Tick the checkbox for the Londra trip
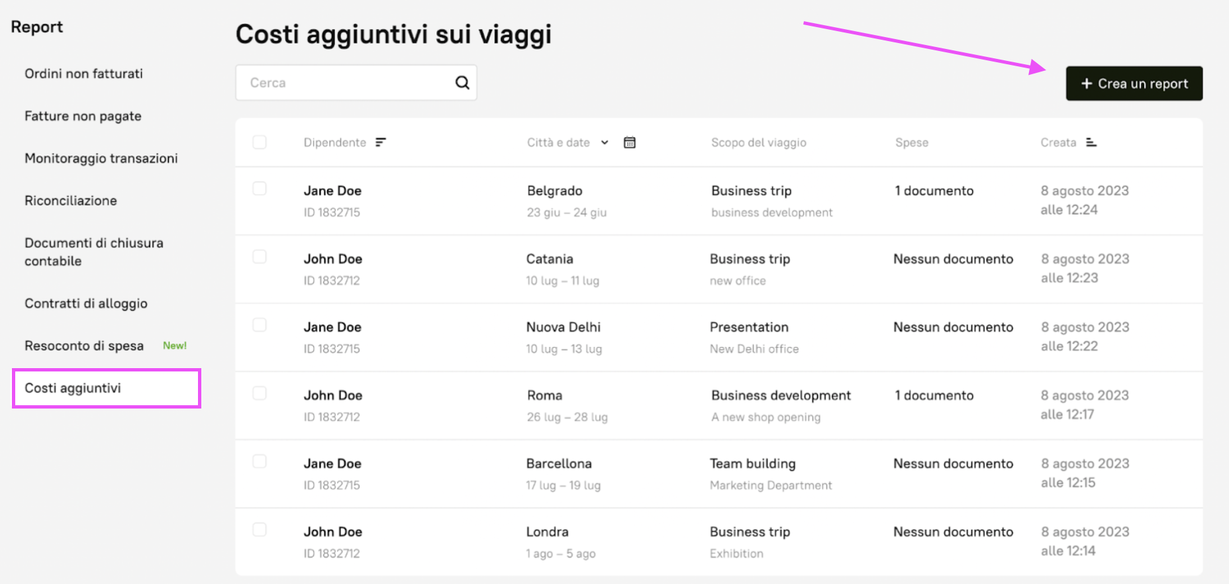 (260, 530)
